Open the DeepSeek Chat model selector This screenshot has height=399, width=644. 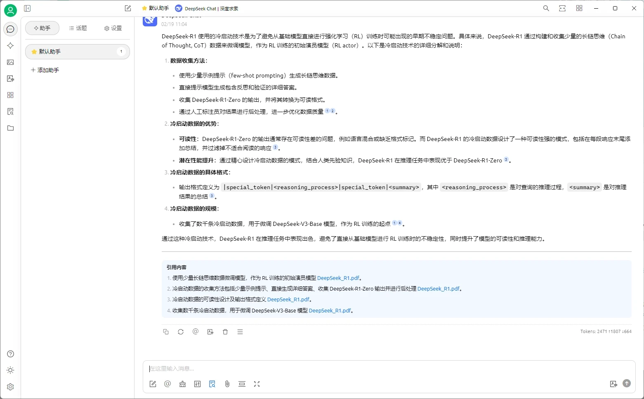pos(207,8)
